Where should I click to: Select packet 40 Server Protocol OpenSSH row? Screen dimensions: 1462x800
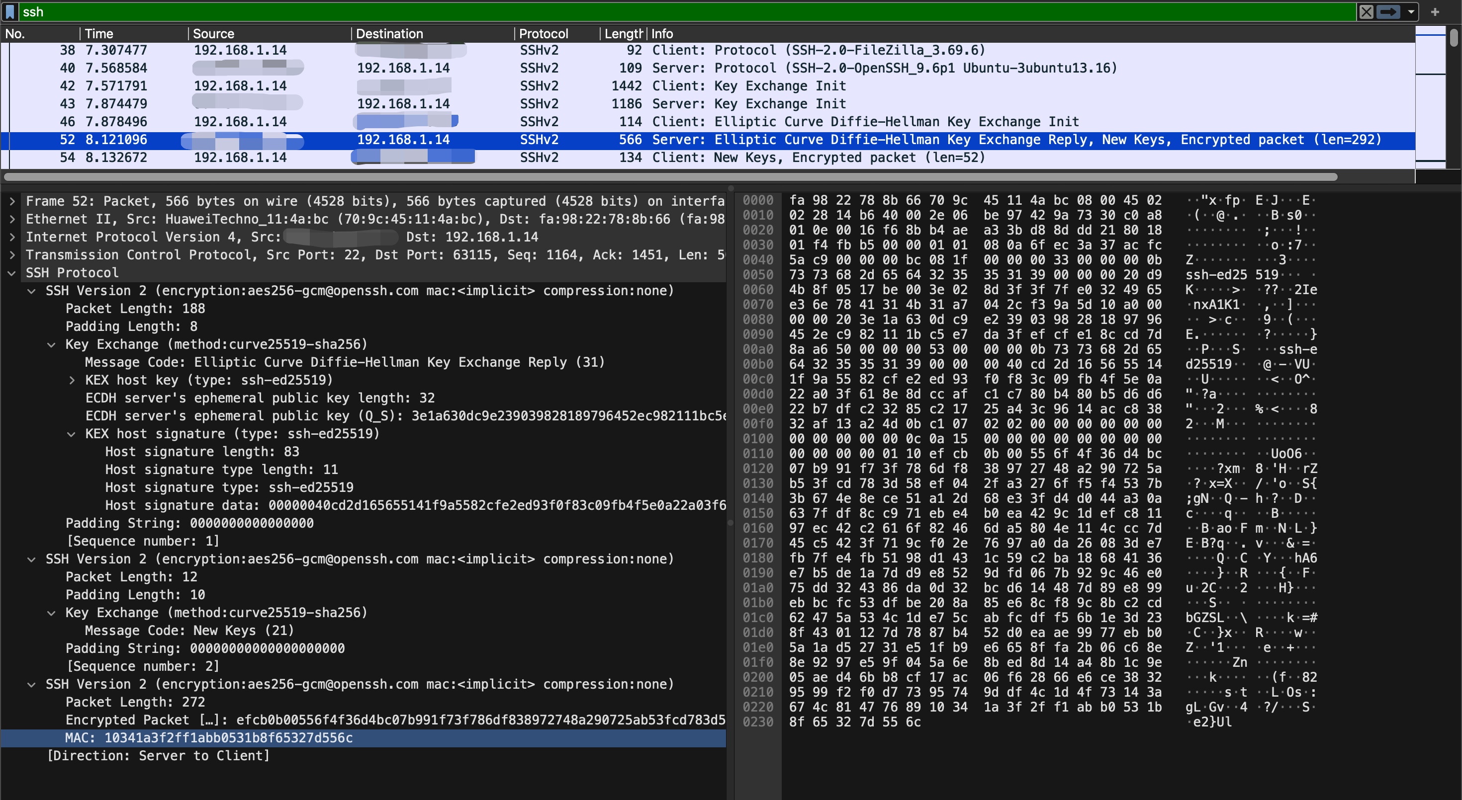[708, 68]
